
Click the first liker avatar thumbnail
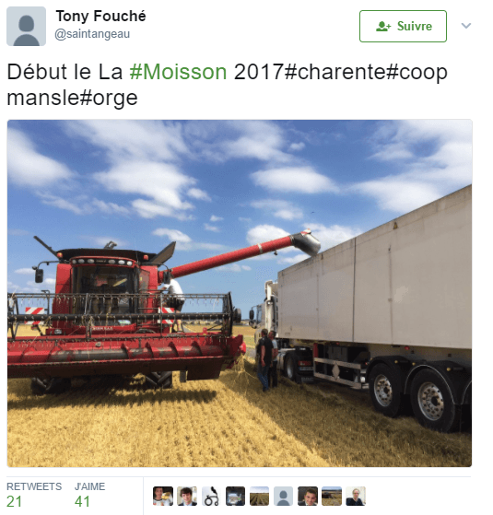pyautogui.click(x=163, y=496)
